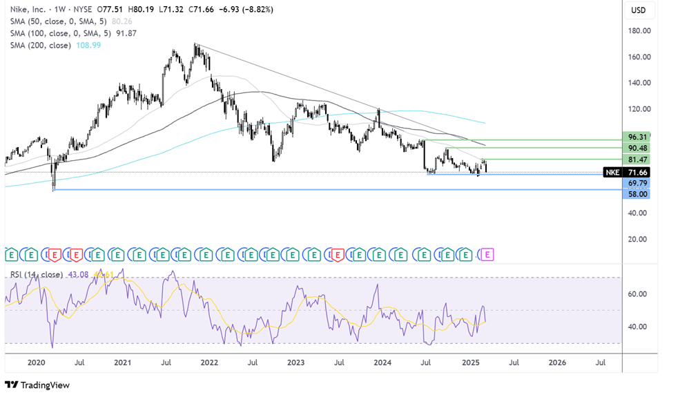
Task: Open the USD currency selector
Action: [638, 10]
